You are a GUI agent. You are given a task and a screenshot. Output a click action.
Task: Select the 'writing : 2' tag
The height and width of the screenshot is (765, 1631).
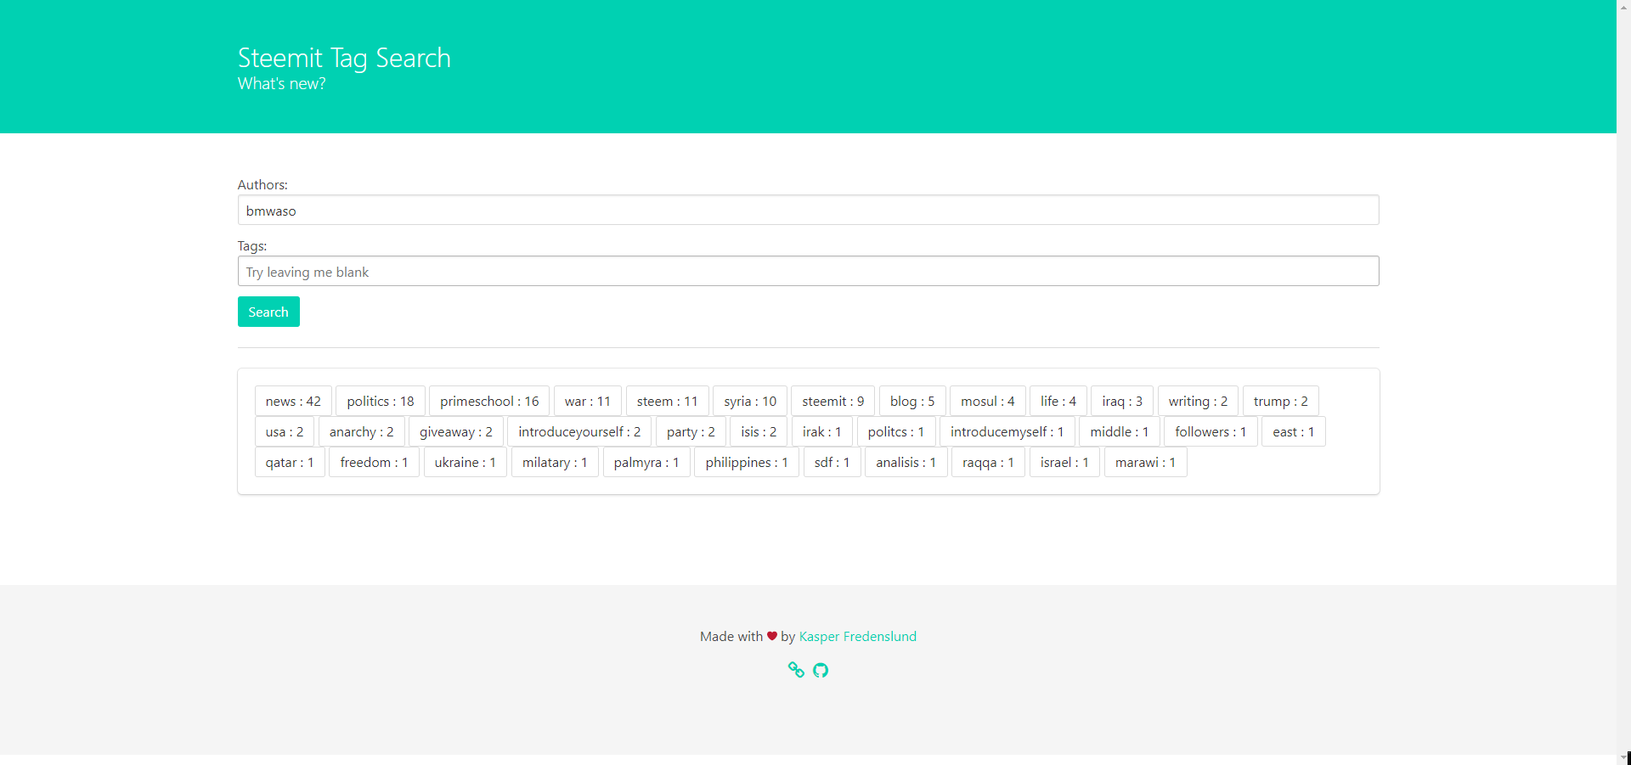point(1198,401)
